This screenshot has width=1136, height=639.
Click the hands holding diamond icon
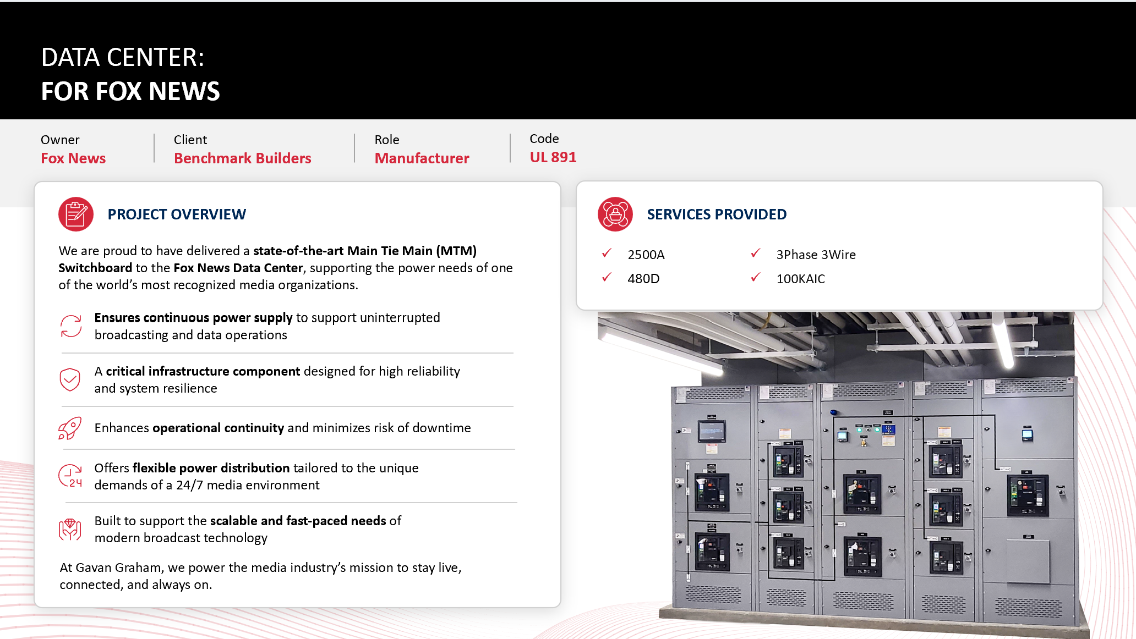pos(70,529)
